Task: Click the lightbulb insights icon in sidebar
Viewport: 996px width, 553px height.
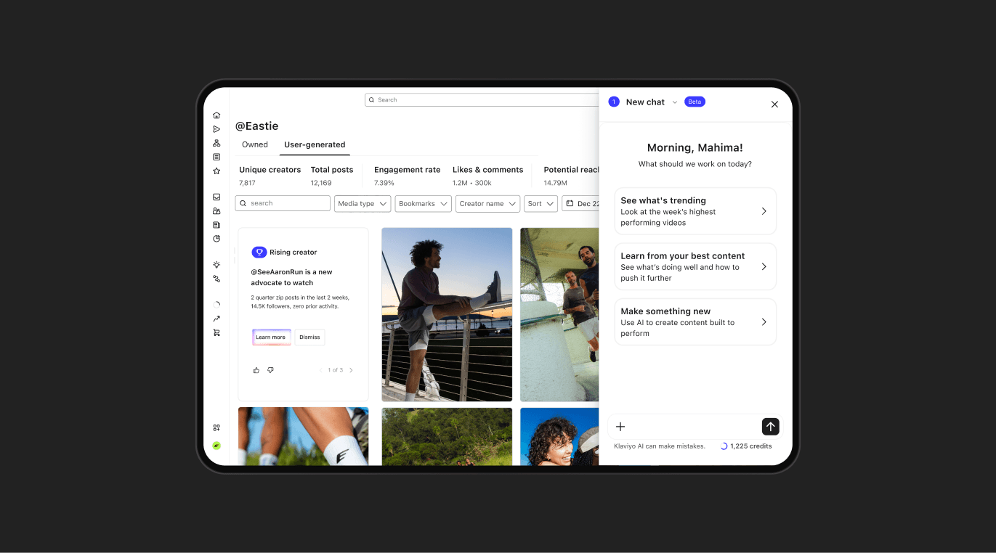Action: point(216,265)
